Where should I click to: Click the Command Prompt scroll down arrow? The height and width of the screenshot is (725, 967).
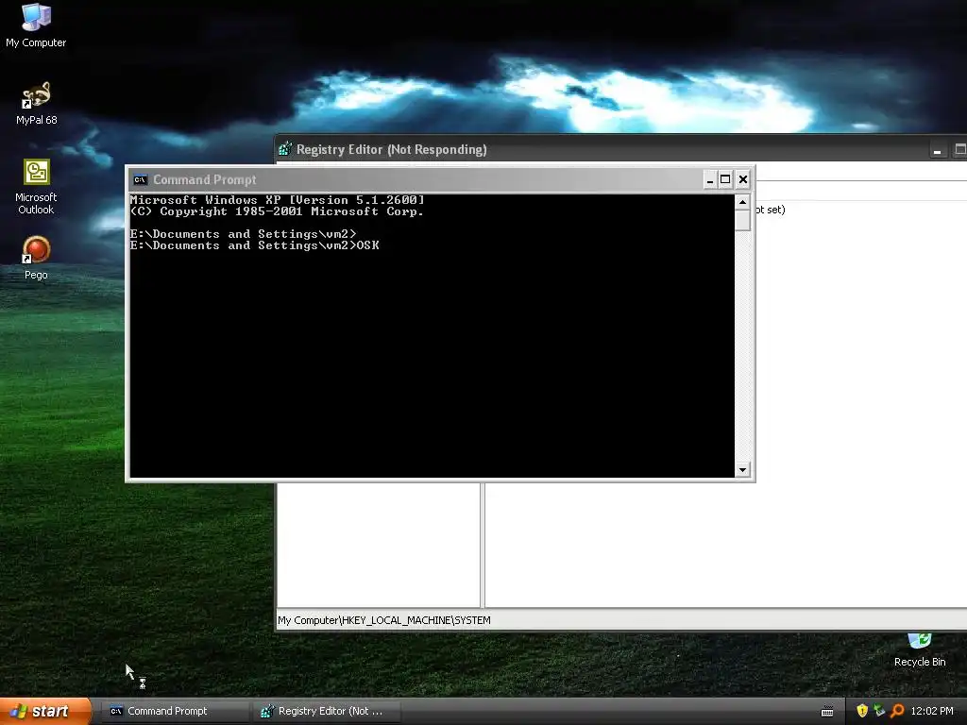coord(742,470)
